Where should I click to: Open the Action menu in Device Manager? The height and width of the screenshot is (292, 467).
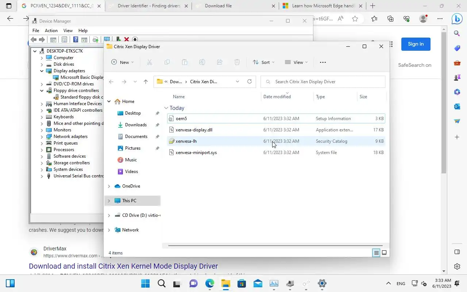51,31
